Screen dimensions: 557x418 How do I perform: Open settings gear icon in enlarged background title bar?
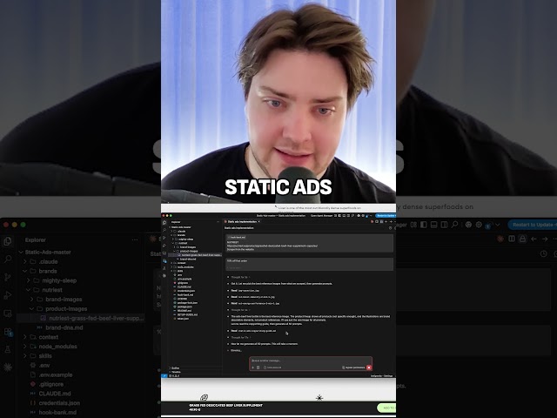[x=479, y=225]
